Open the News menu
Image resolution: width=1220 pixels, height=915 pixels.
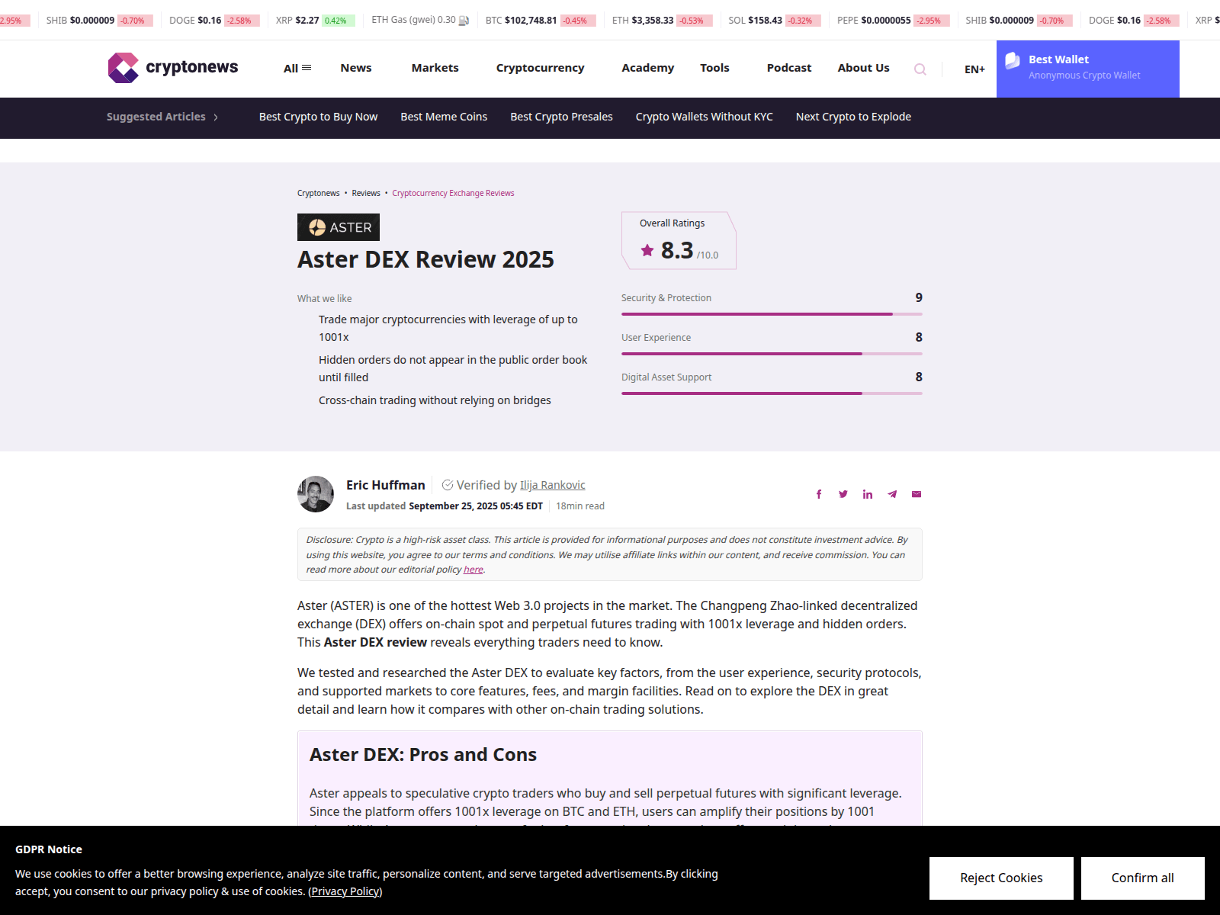356,68
